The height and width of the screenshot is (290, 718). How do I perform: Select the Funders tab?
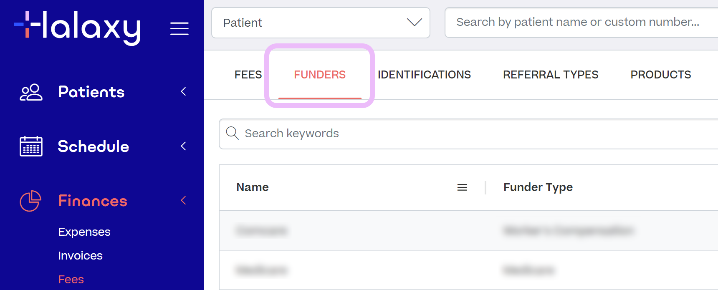pos(320,75)
